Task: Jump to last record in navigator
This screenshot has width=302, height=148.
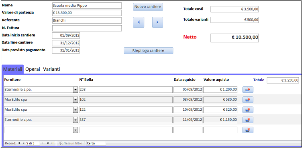Action: (47, 143)
